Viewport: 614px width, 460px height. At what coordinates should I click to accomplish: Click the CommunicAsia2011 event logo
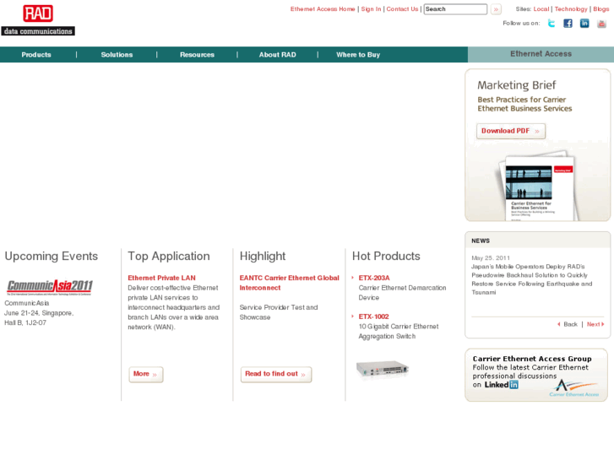[x=50, y=287]
